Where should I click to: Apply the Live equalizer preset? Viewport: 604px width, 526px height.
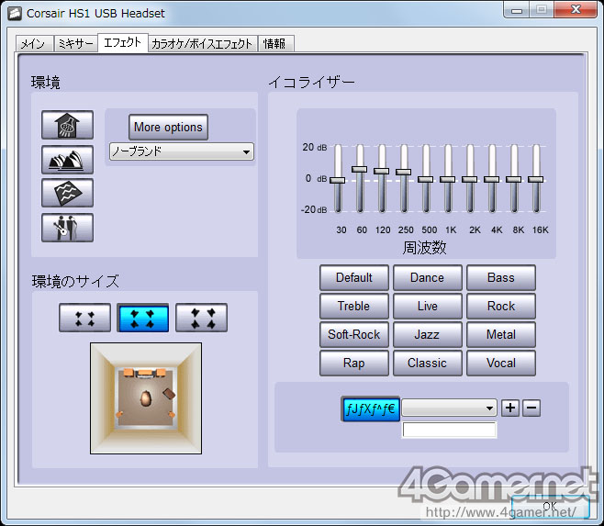click(428, 306)
